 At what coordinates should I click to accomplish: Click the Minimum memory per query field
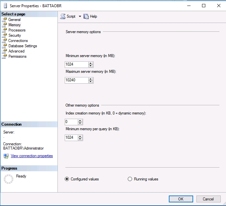71,137
